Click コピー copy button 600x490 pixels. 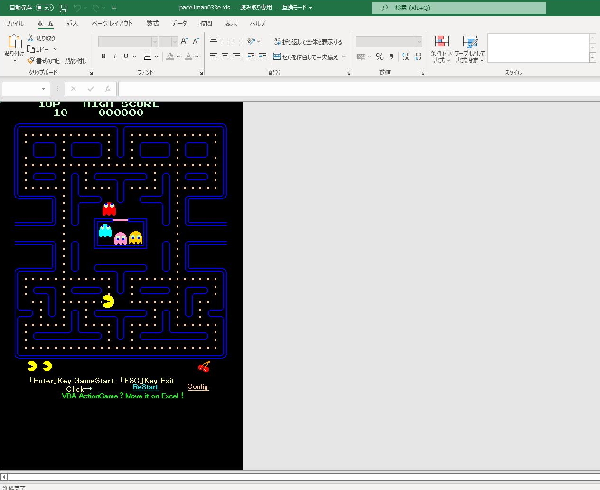[x=38, y=49]
